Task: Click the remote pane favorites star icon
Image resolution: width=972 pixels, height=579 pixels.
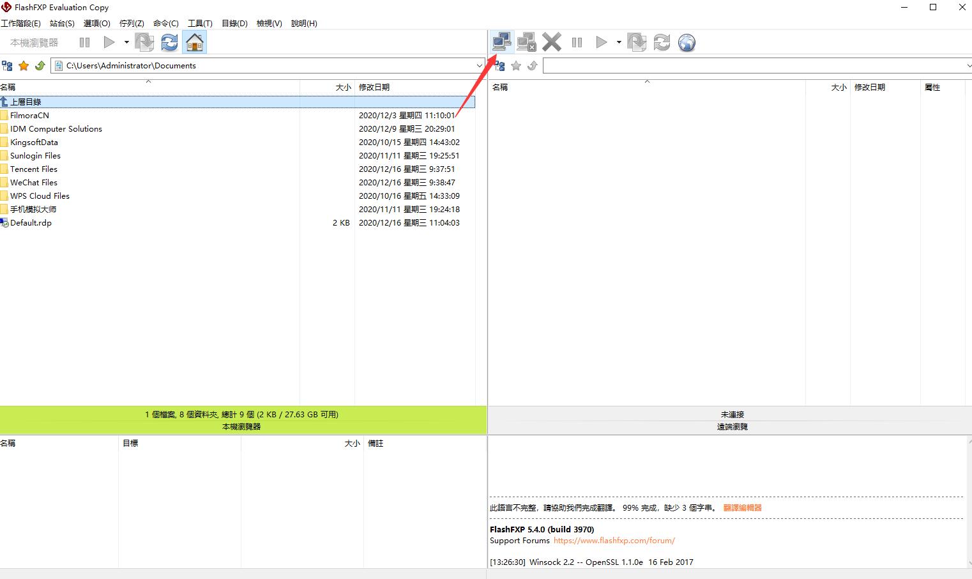Action: tap(516, 65)
